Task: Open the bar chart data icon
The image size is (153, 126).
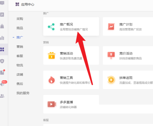Action: pyautogui.click(x=2, y=38)
